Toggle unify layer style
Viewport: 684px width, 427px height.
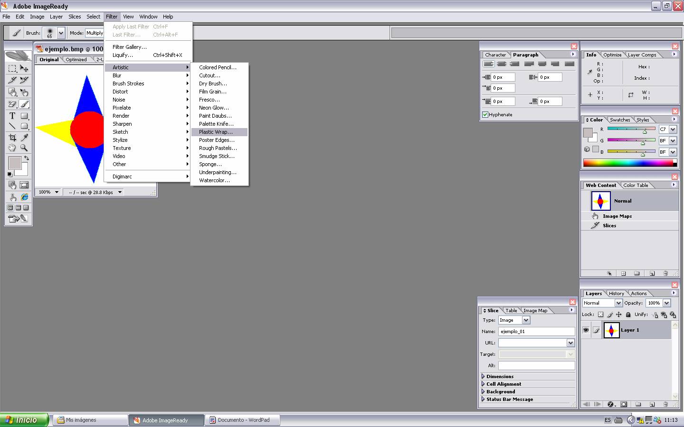coord(673,315)
